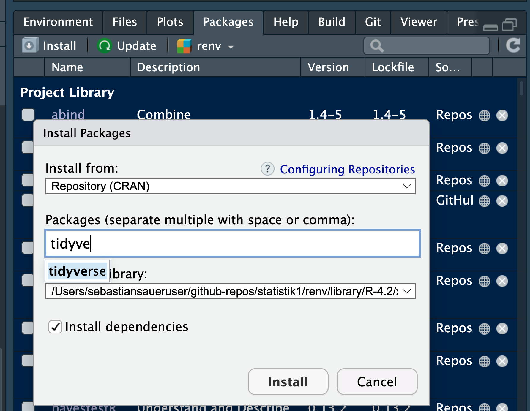Open the Configuring Repositories link

[347, 169]
